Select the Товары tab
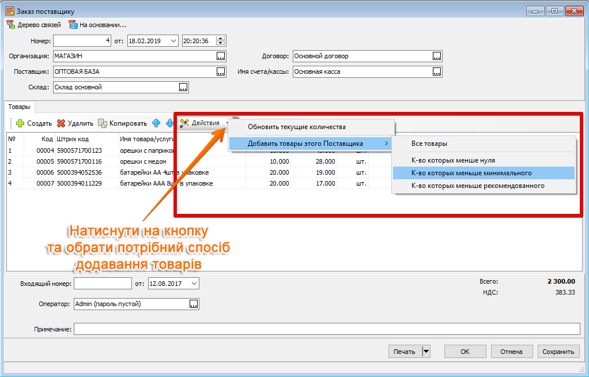The height and width of the screenshot is (377, 589). click(x=19, y=107)
